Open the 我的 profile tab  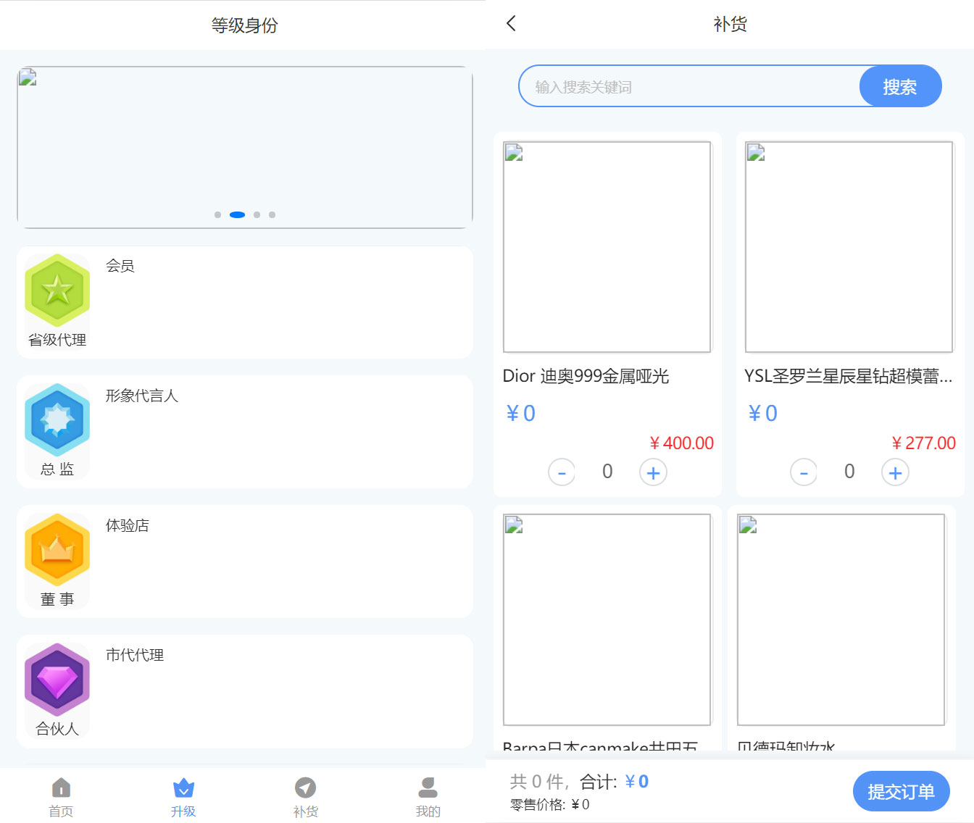(428, 796)
